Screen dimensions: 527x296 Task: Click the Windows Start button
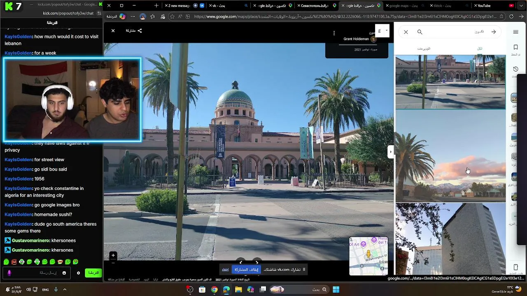(336, 290)
